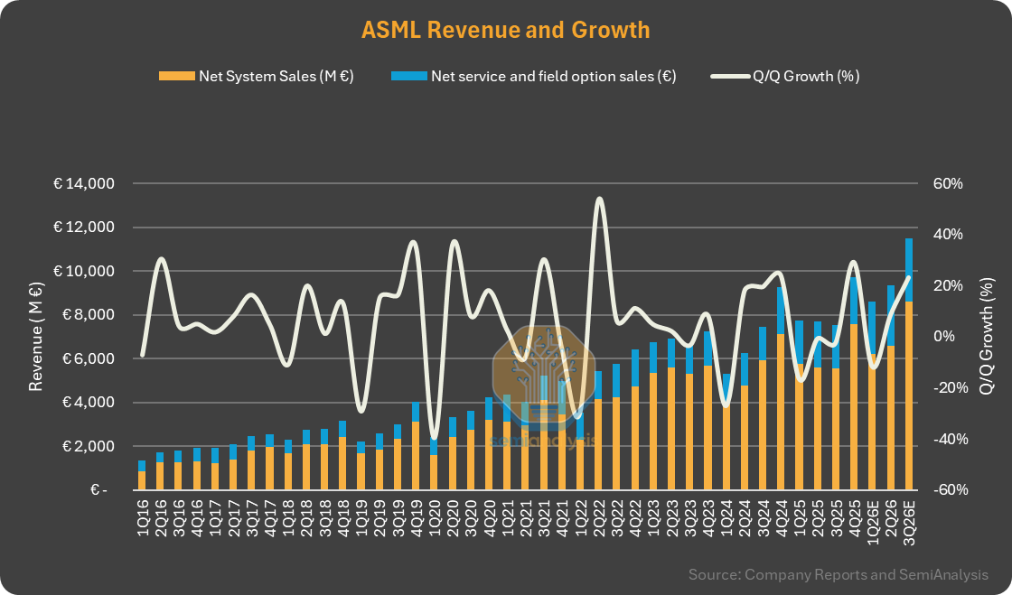Click the 'Net System Sales (M €)' legend label
Viewport: 1012px width, 595px height.
pos(276,76)
